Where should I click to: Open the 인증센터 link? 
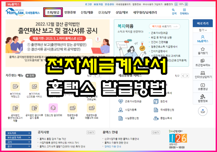coord(109,4)
